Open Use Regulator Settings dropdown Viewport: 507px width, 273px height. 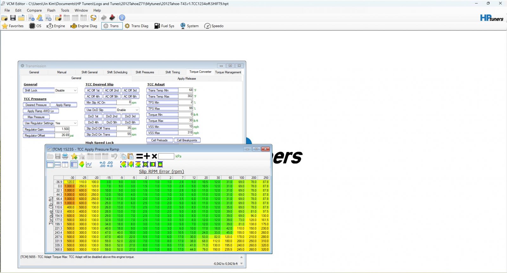66,123
